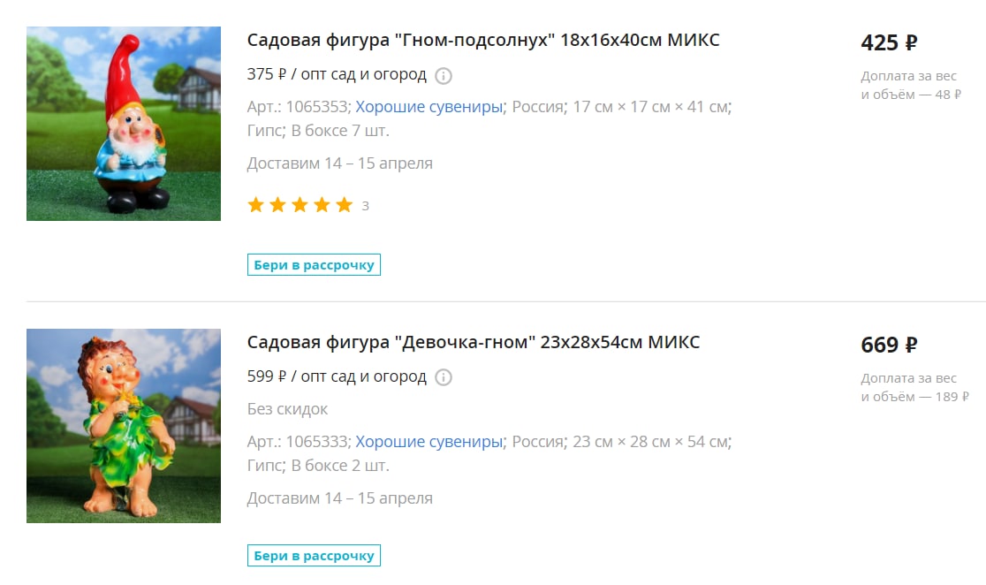This screenshot has height=585, width=986.
Task: Click the 375 ₽ / опт сад и огород text
Action: [x=337, y=74]
